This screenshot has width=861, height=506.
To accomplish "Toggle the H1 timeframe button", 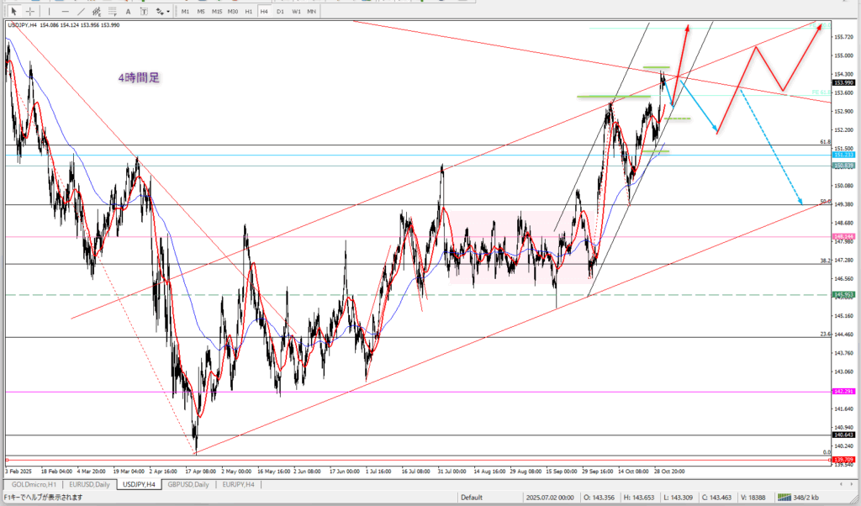I will pos(248,11).
